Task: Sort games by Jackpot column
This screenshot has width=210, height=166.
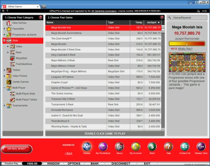Action: click(152, 22)
